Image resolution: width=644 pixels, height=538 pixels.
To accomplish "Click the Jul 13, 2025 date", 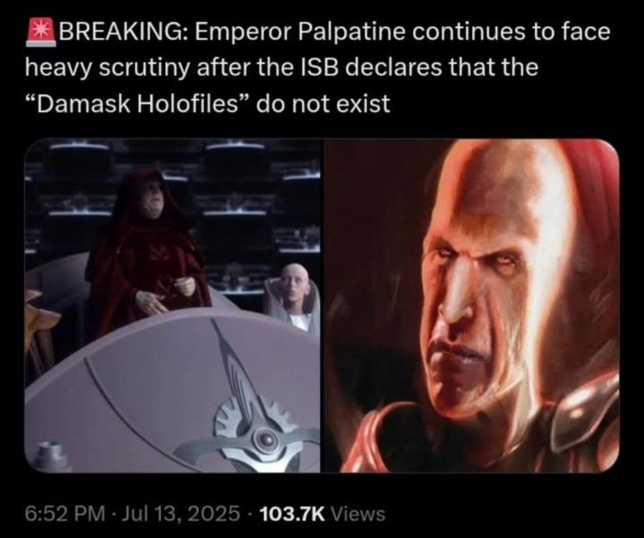I will pyautogui.click(x=179, y=513).
